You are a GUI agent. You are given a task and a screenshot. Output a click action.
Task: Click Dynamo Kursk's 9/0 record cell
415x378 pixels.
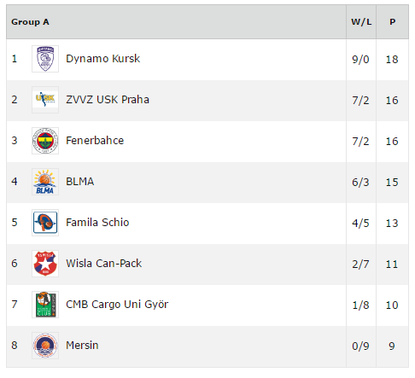(361, 60)
